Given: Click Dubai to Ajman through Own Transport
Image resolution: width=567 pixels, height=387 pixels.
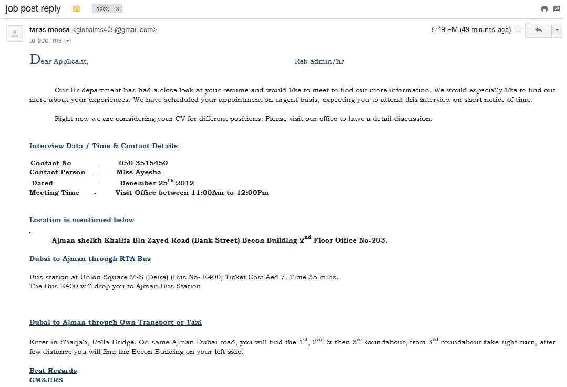Looking at the screenshot, I should pos(116,322).
